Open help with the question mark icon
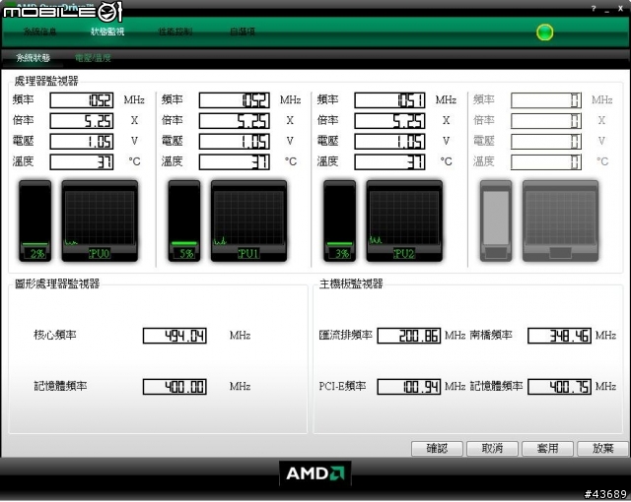 [594, 8]
